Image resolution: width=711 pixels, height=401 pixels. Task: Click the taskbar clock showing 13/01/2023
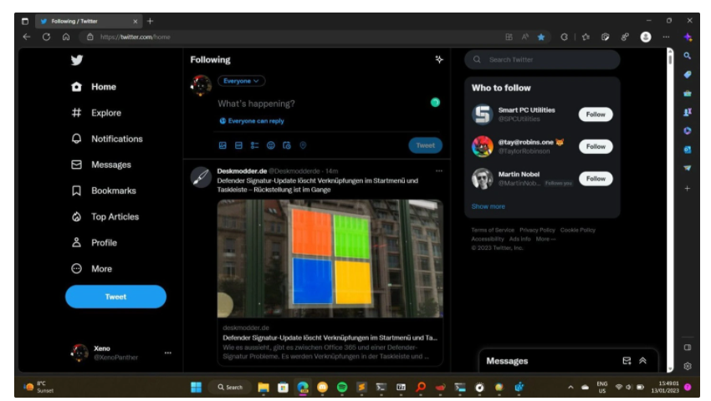tap(665, 387)
